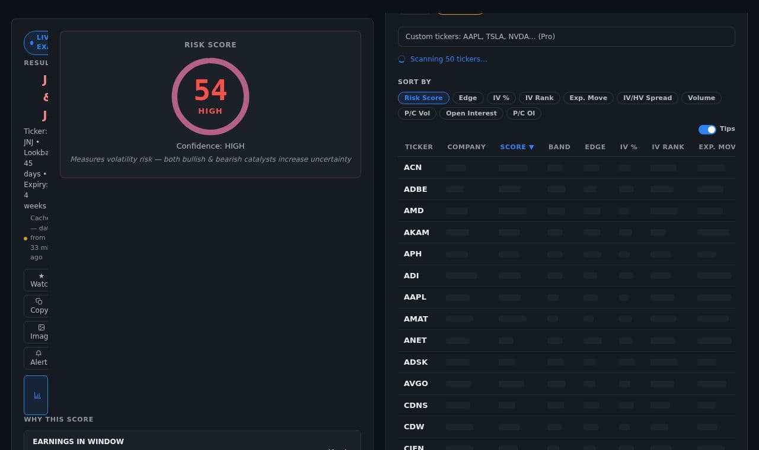Sort by P/C OI chip
The width and height of the screenshot is (759, 450).
point(524,113)
